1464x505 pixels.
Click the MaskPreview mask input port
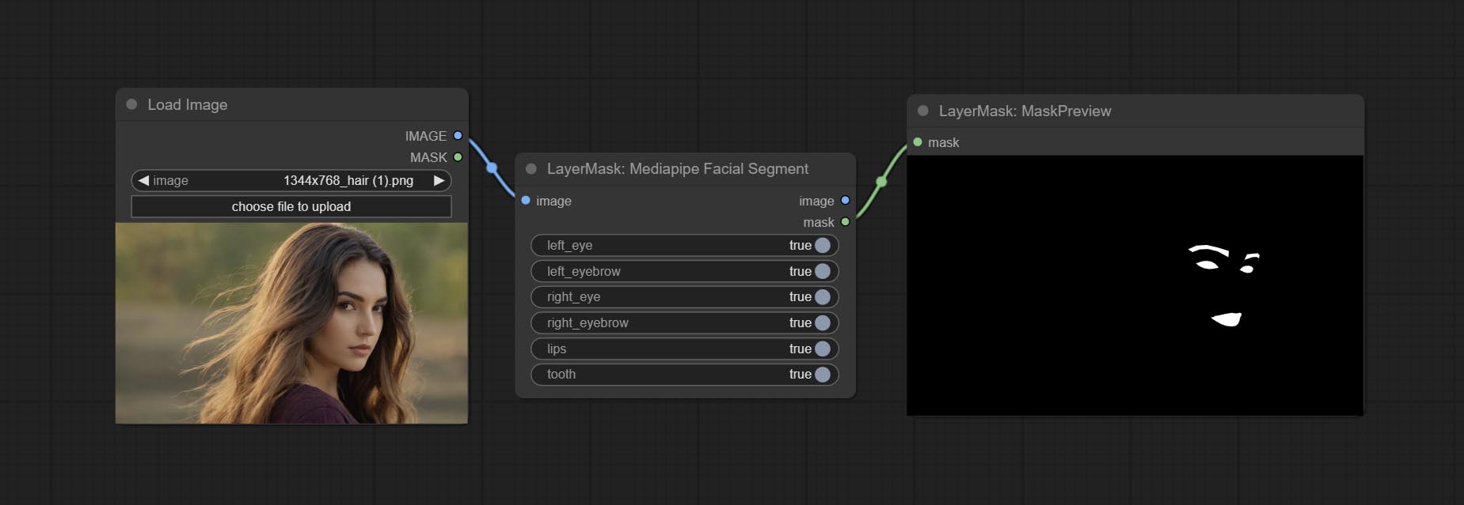tap(918, 142)
